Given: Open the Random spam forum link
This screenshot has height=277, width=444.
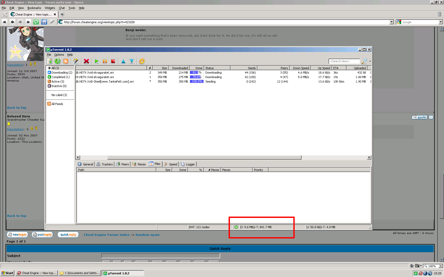Looking at the screenshot, I should click(x=147, y=235).
